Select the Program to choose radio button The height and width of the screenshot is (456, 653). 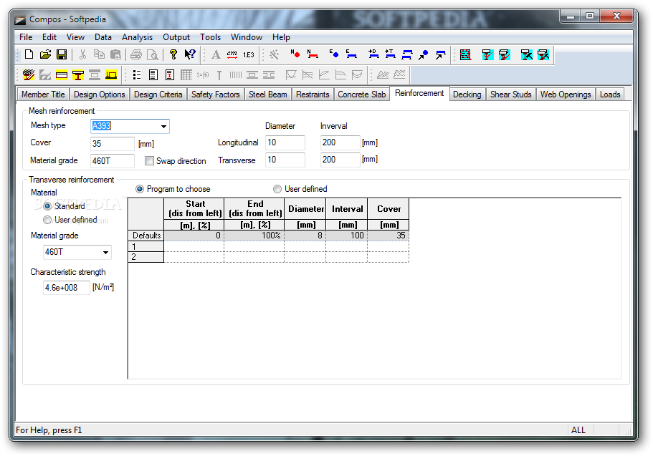pos(140,189)
